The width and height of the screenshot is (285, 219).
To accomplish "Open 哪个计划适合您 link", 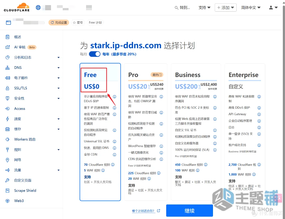I will point(146,211).
